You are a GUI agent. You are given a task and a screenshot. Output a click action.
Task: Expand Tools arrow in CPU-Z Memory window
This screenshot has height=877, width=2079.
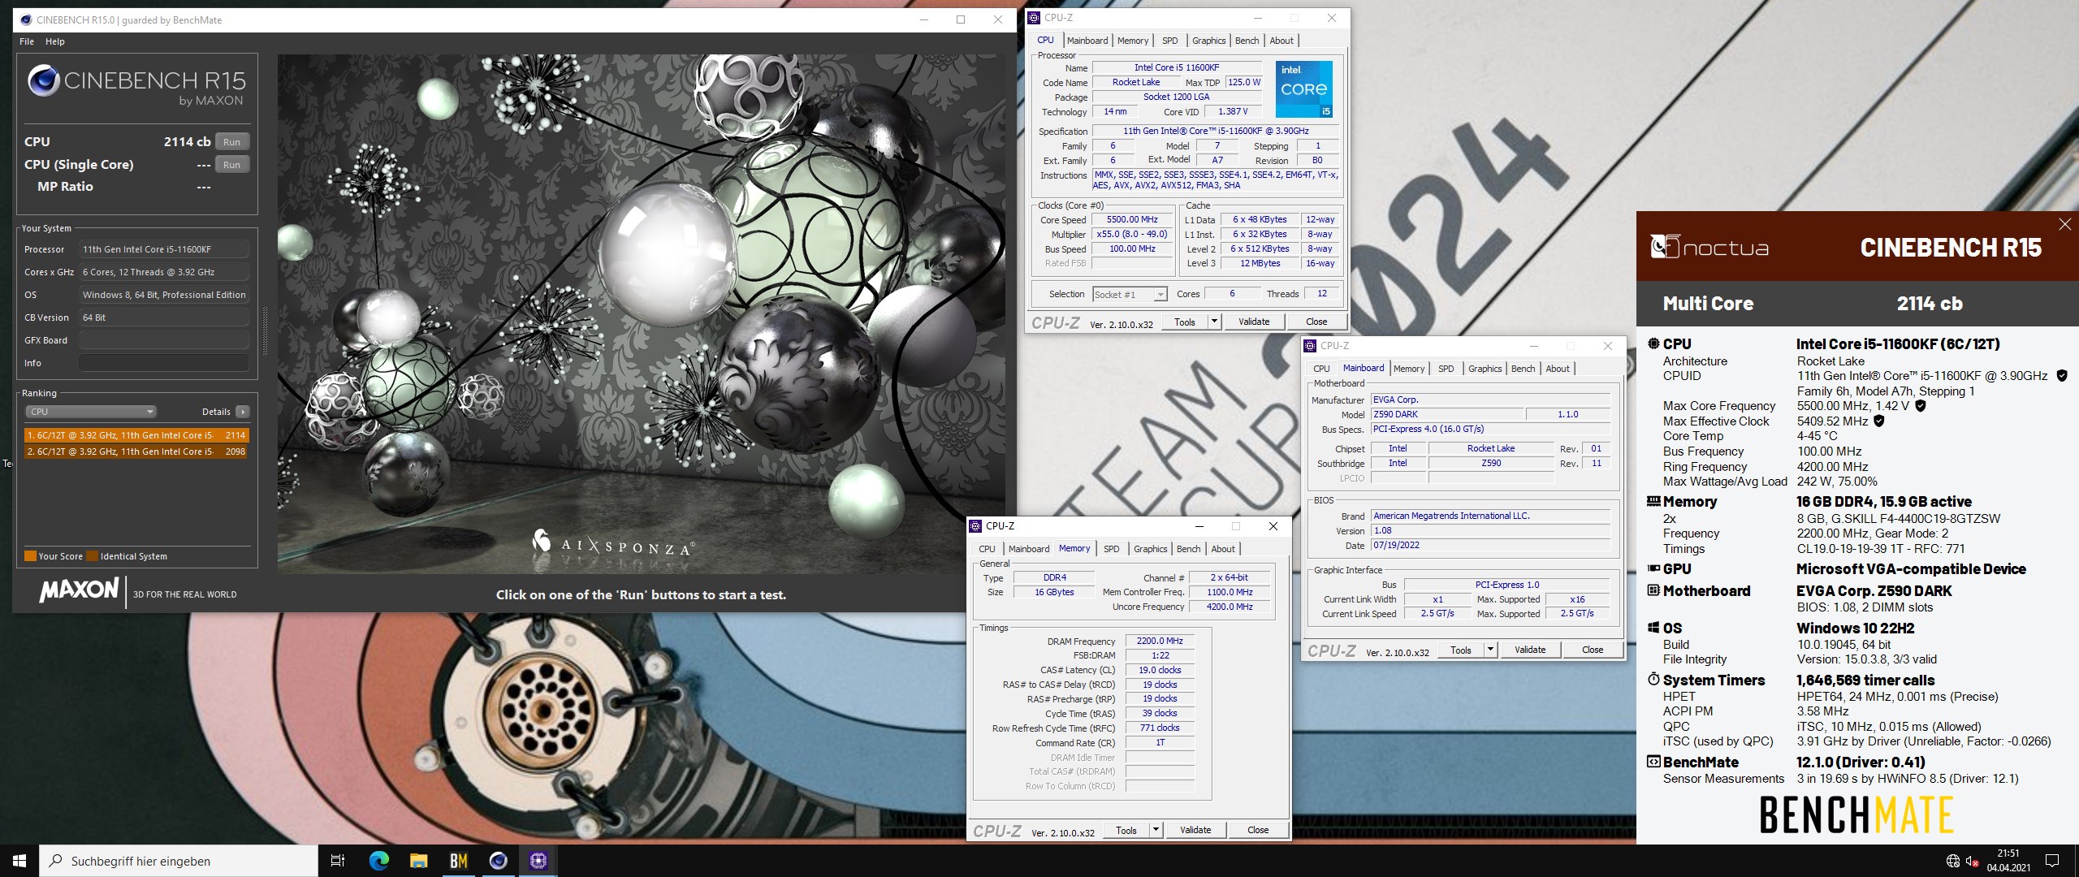click(1156, 830)
